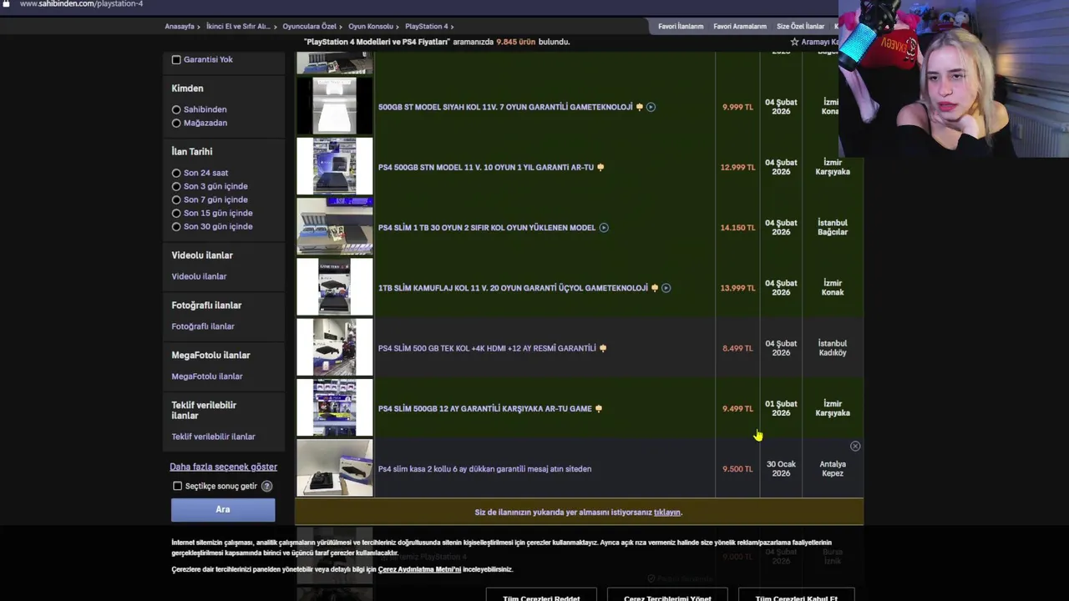
Task: Open Teklif verilebilir ilanlar filter link
Action: (213, 437)
